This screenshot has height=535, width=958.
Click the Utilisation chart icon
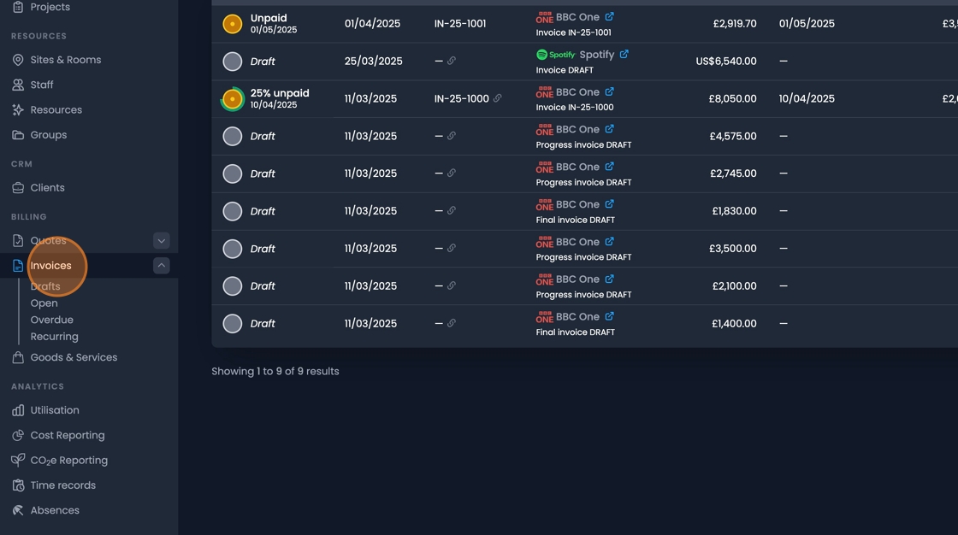[x=18, y=410]
